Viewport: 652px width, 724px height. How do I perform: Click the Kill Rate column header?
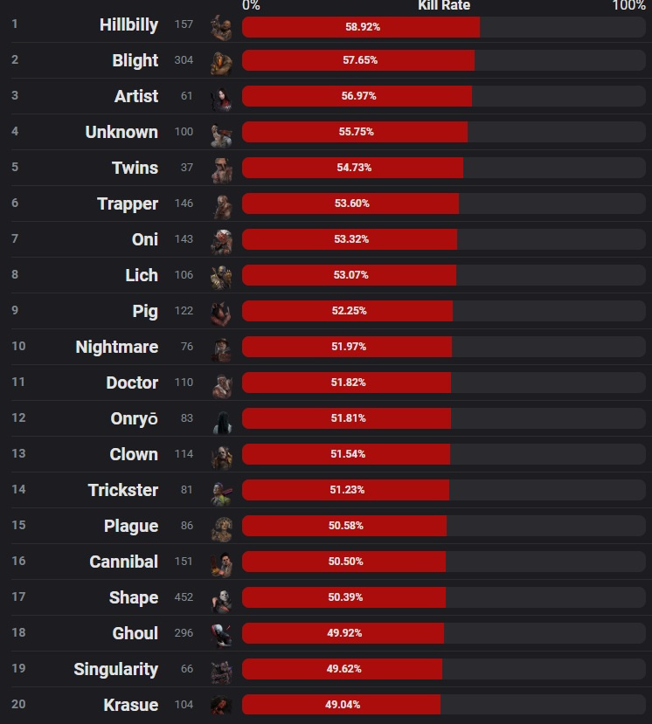tap(444, 5)
